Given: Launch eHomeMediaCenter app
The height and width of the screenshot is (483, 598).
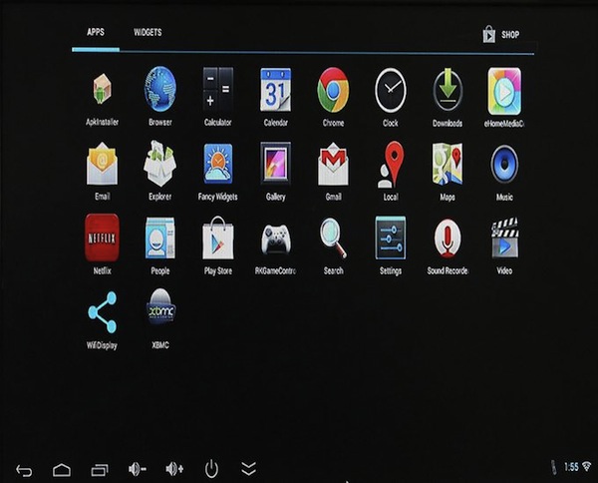Looking at the screenshot, I should point(504,91).
